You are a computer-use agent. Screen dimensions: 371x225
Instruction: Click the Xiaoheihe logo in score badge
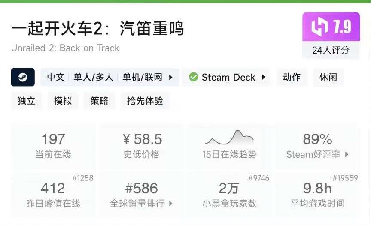click(319, 28)
